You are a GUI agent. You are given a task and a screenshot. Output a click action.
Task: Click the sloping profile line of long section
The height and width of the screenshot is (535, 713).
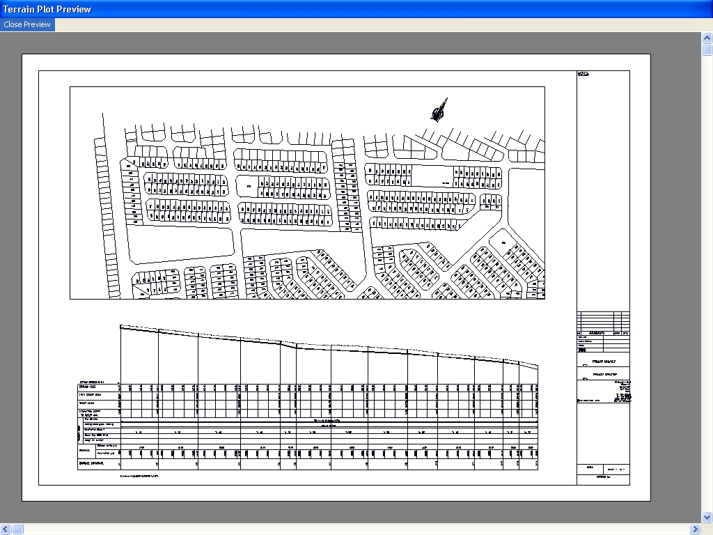(x=329, y=347)
